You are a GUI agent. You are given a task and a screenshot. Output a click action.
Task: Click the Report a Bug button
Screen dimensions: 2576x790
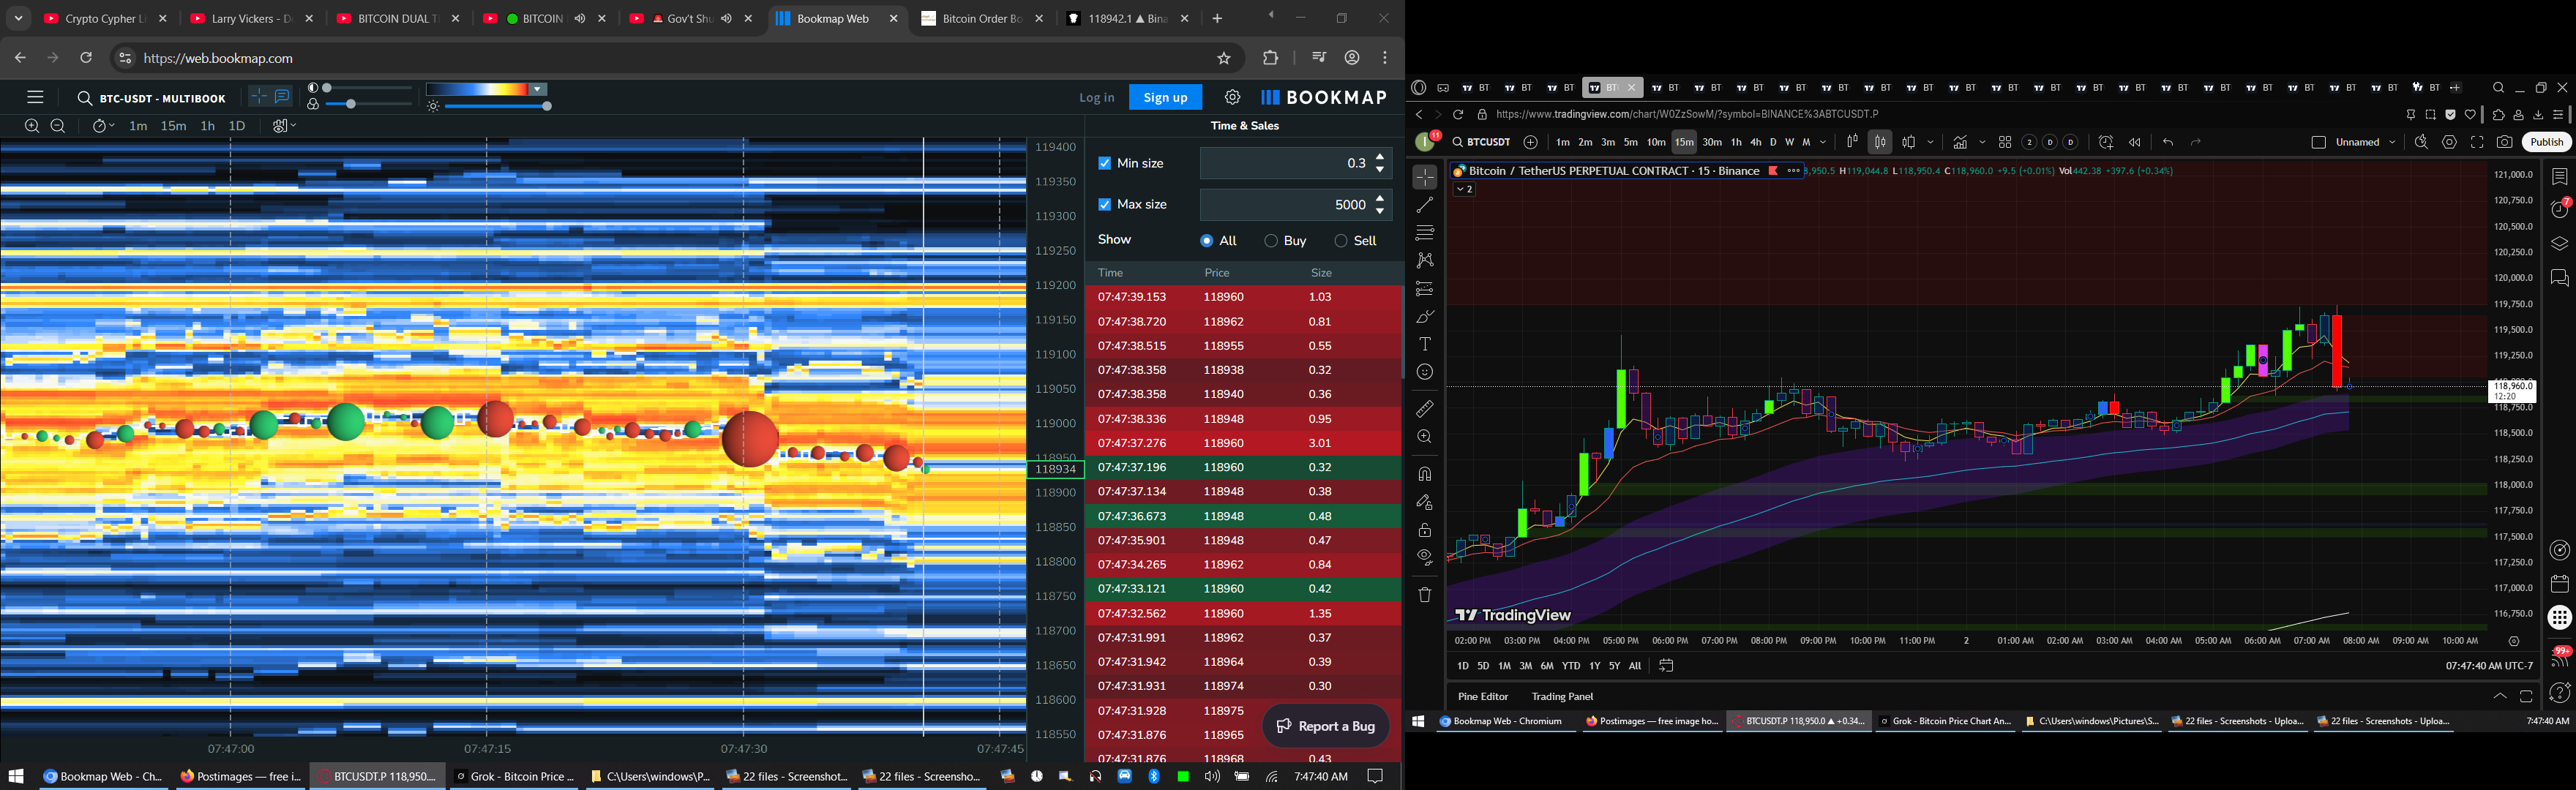pos(1326,726)
